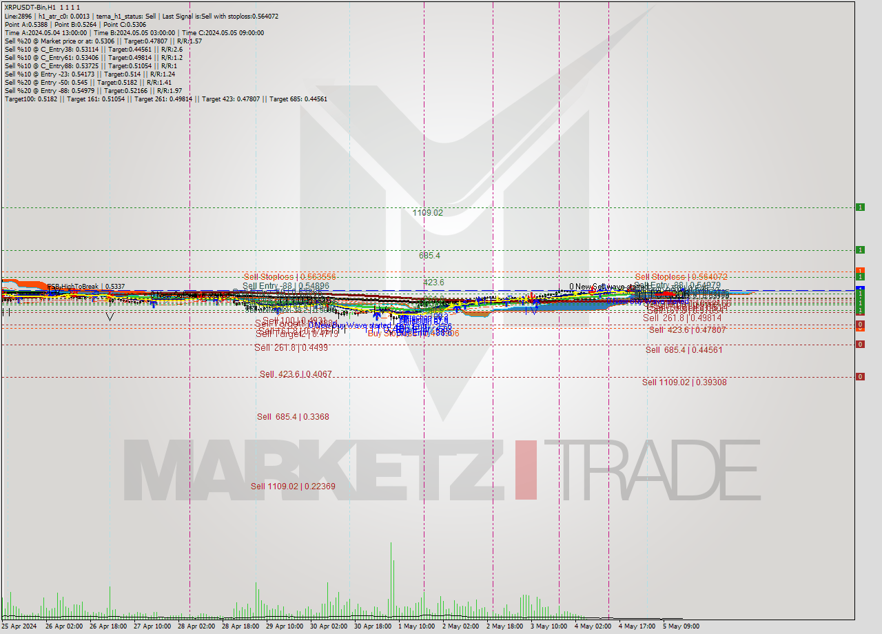Screen dimensions: 882x634
Task: Click the red 0 marker on the Sell 685.4 line
Action: tap(860, 344)
